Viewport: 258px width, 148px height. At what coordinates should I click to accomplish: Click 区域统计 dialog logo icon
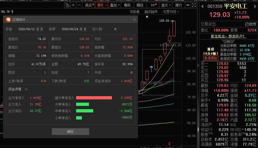(x=8, y=20)
